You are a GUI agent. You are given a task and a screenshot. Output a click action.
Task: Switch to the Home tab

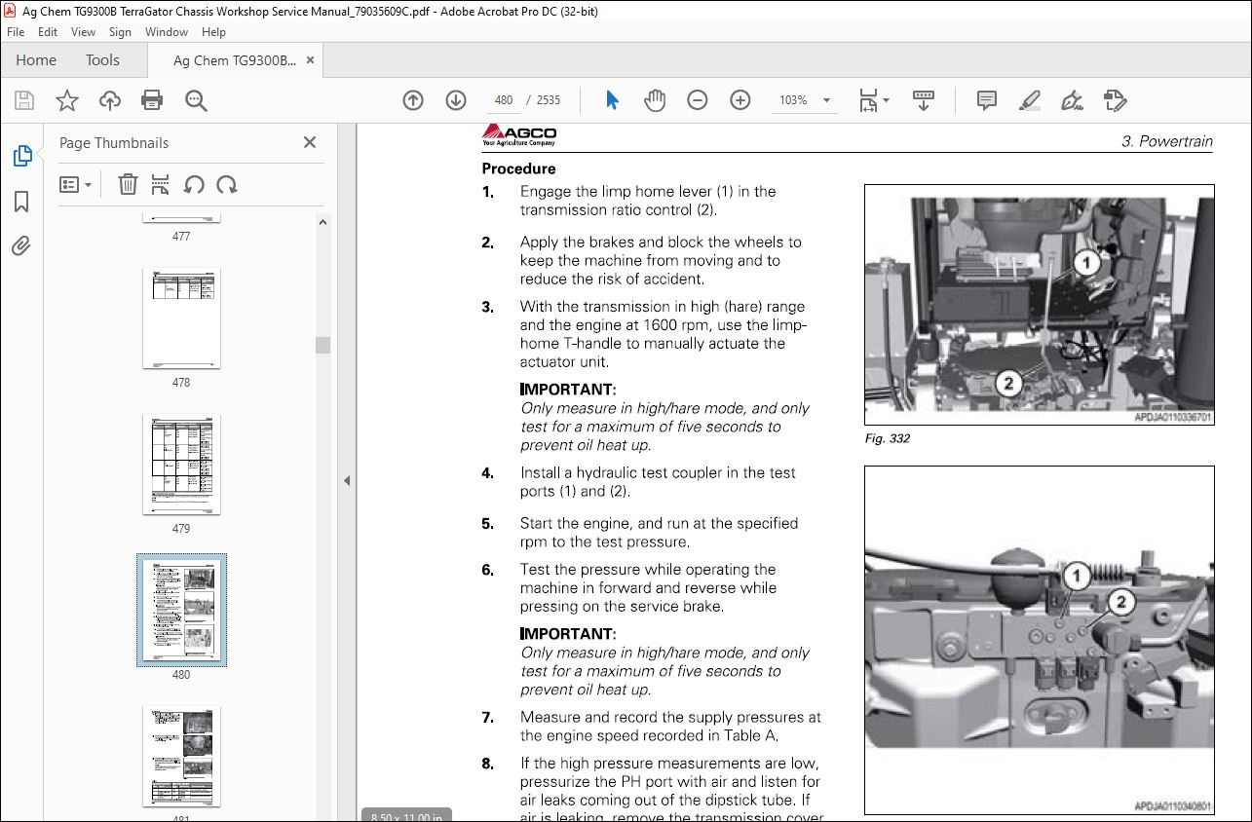(36, 60)
